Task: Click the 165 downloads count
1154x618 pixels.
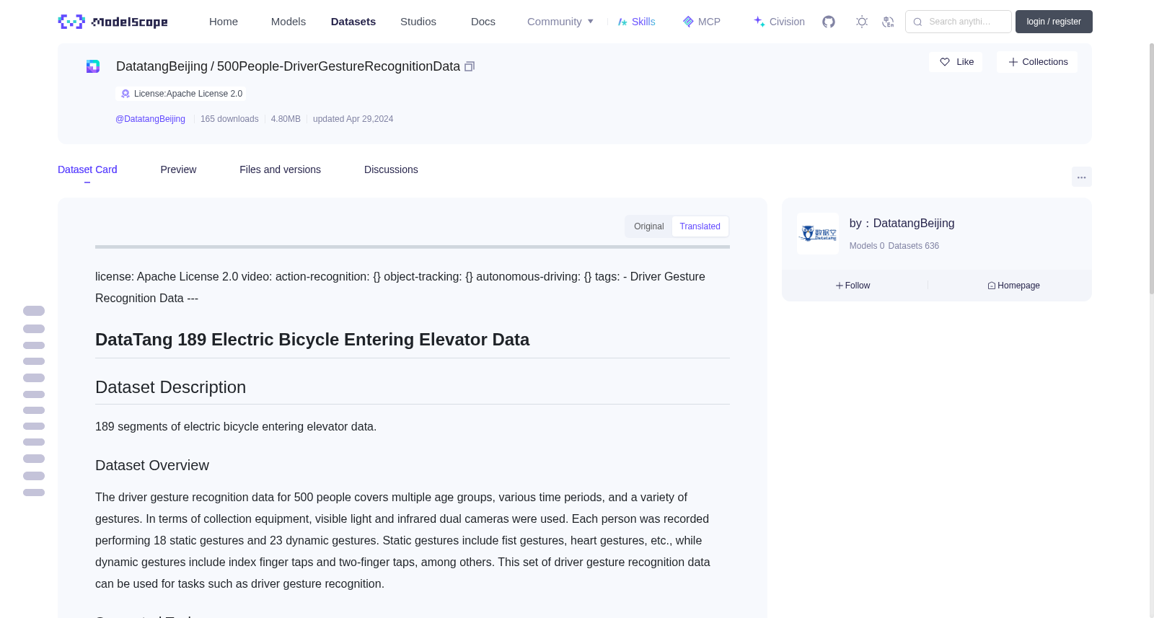Action: click(229, 119)
